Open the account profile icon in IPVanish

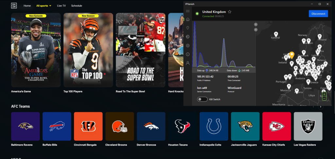[188, 63]
